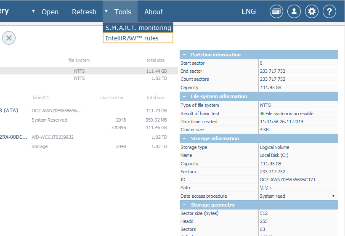Select the Storage 1.82 TB partition row
Screen dimensions: 345x236
click(x=84, y=146)
